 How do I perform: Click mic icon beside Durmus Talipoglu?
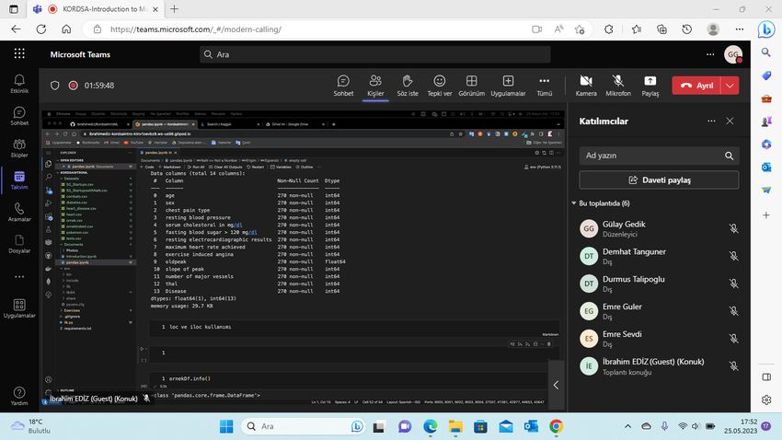[x=733, y=284]
